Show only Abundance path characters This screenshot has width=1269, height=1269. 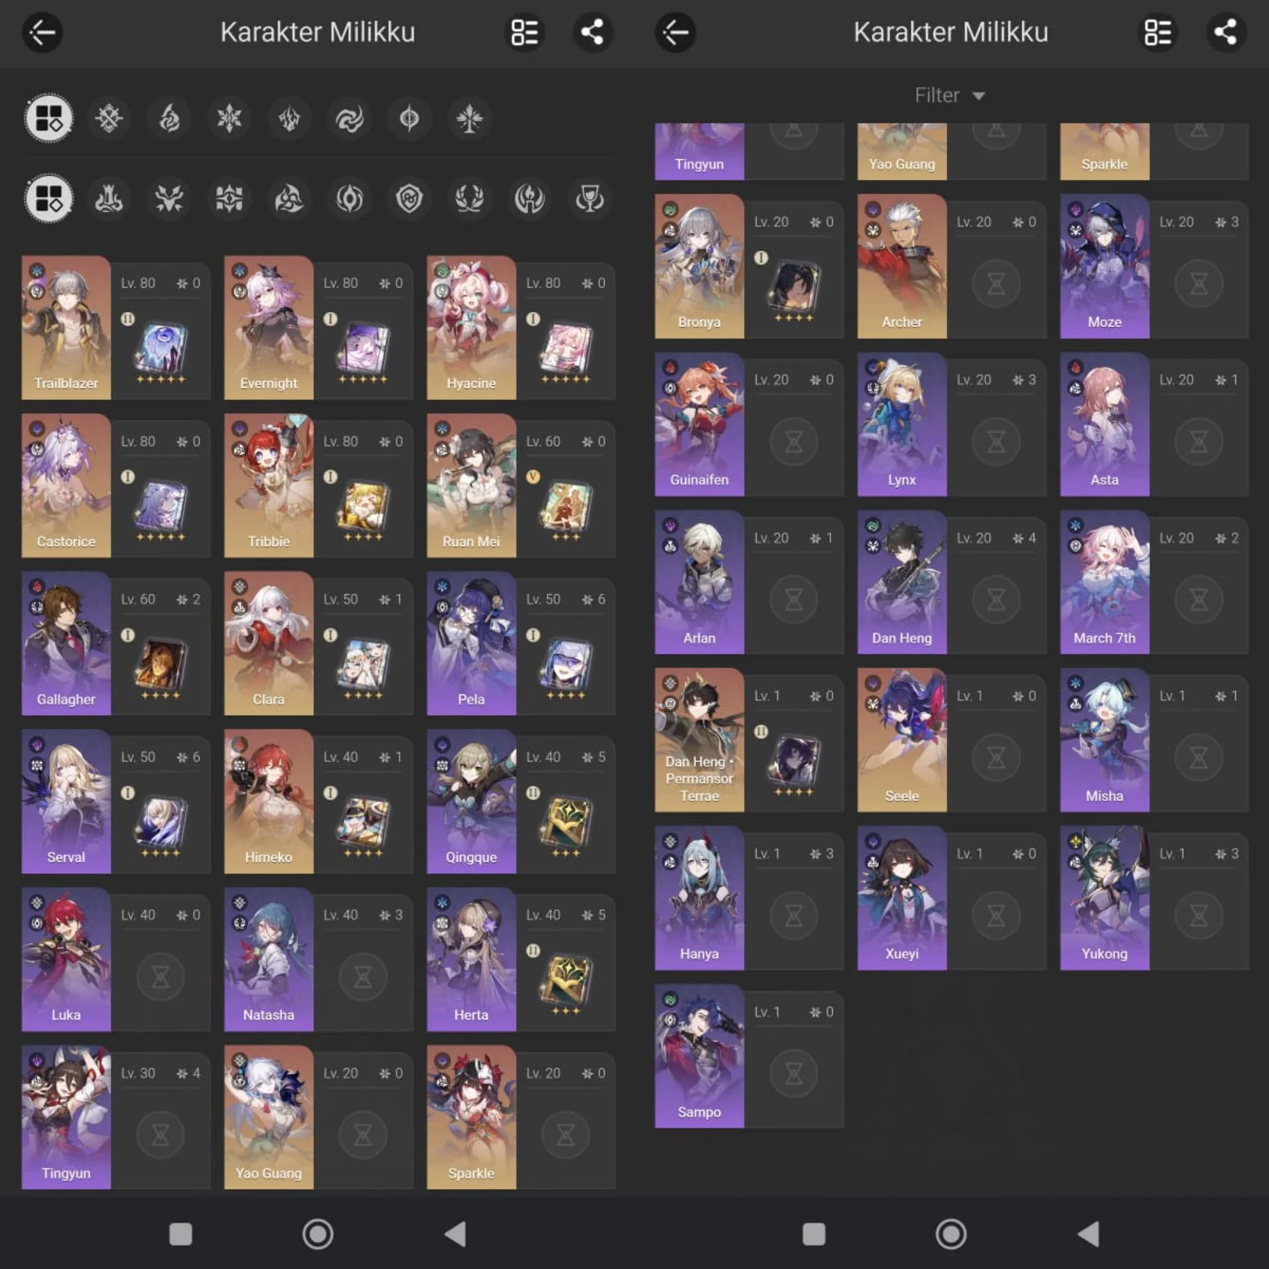(469, 198)
